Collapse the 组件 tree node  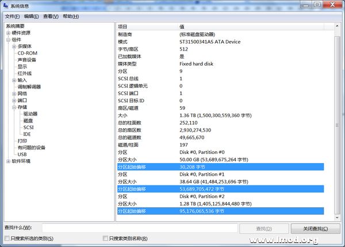pos(8,40)
